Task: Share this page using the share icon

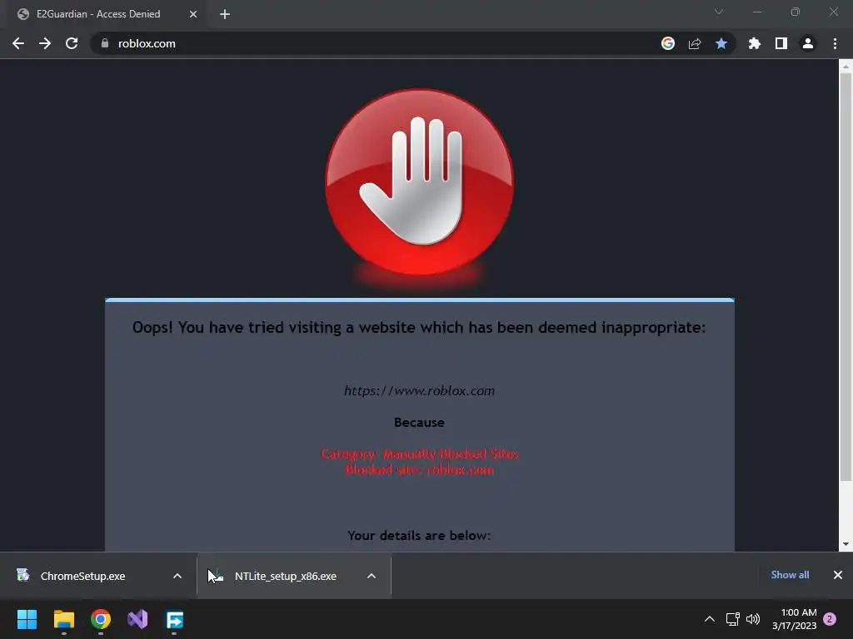Action: (x=695, y=43)
